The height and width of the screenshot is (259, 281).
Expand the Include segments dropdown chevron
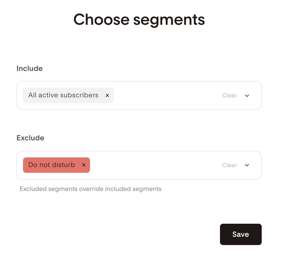coord(247,96)
